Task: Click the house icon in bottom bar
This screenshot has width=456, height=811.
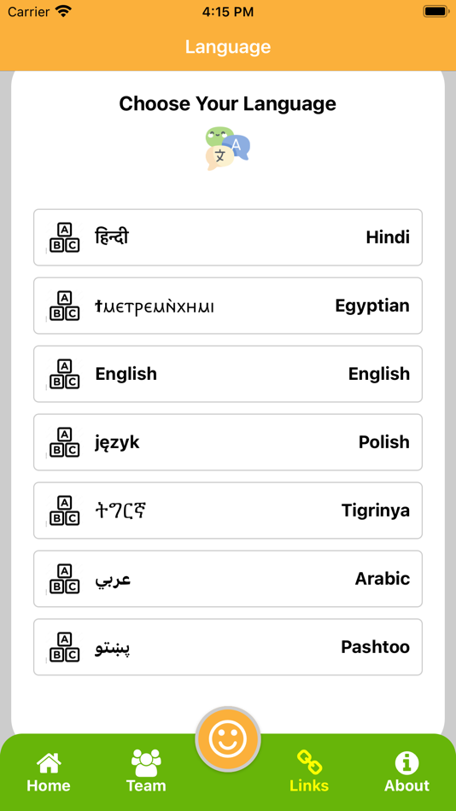Action: point(49,762)
